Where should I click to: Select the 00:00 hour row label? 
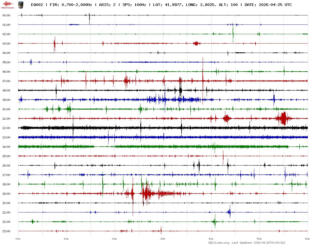pyautogui.click(x=6, y=15)
